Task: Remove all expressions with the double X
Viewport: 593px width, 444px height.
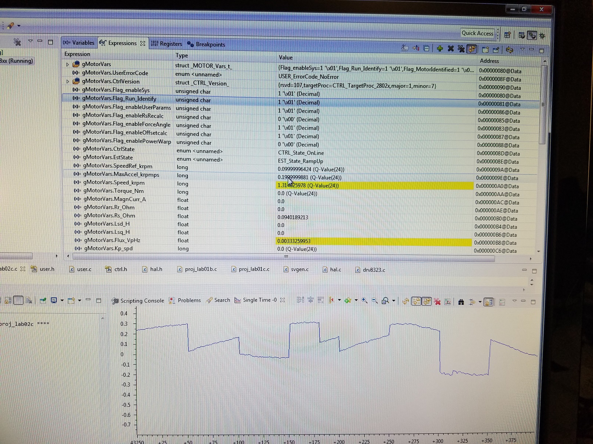Action: click(461, 49)
